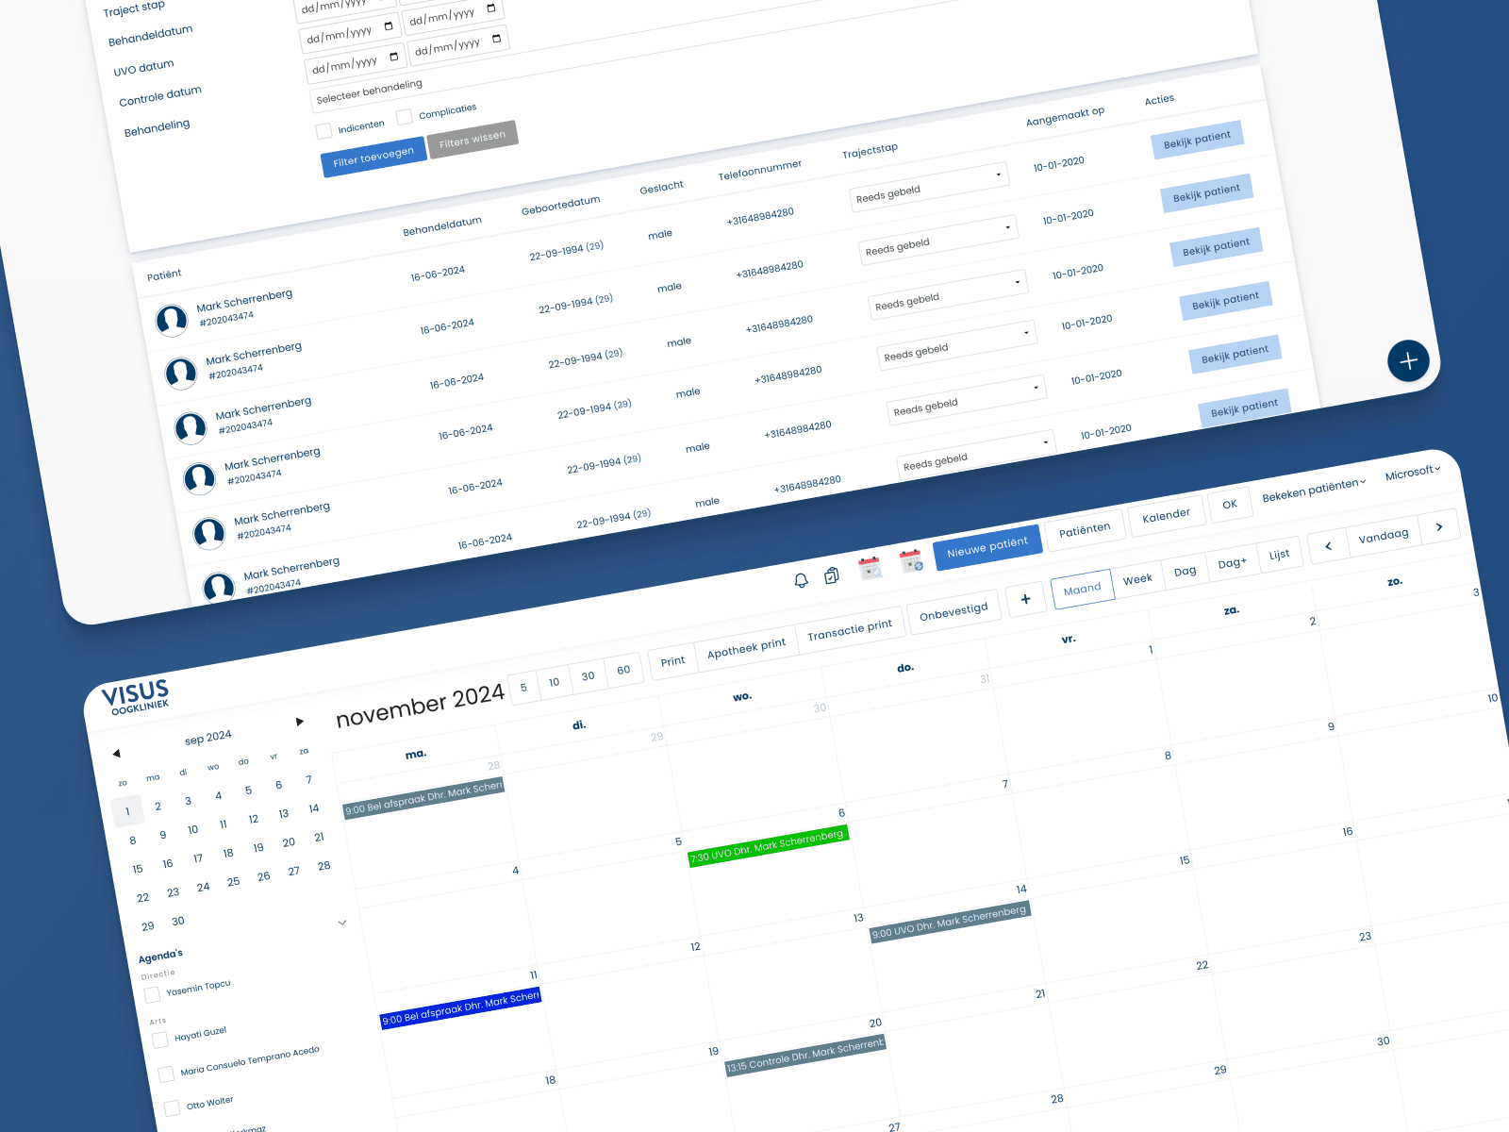Set time interval to 10 minutes
Image resolution: width=1509 pixels, height=1132 pixels.
tap(554, 682)
